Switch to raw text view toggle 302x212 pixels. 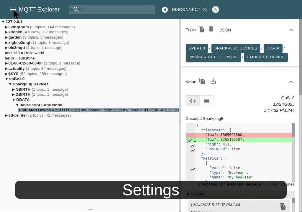pyautogui.click(x=207, y=101)
